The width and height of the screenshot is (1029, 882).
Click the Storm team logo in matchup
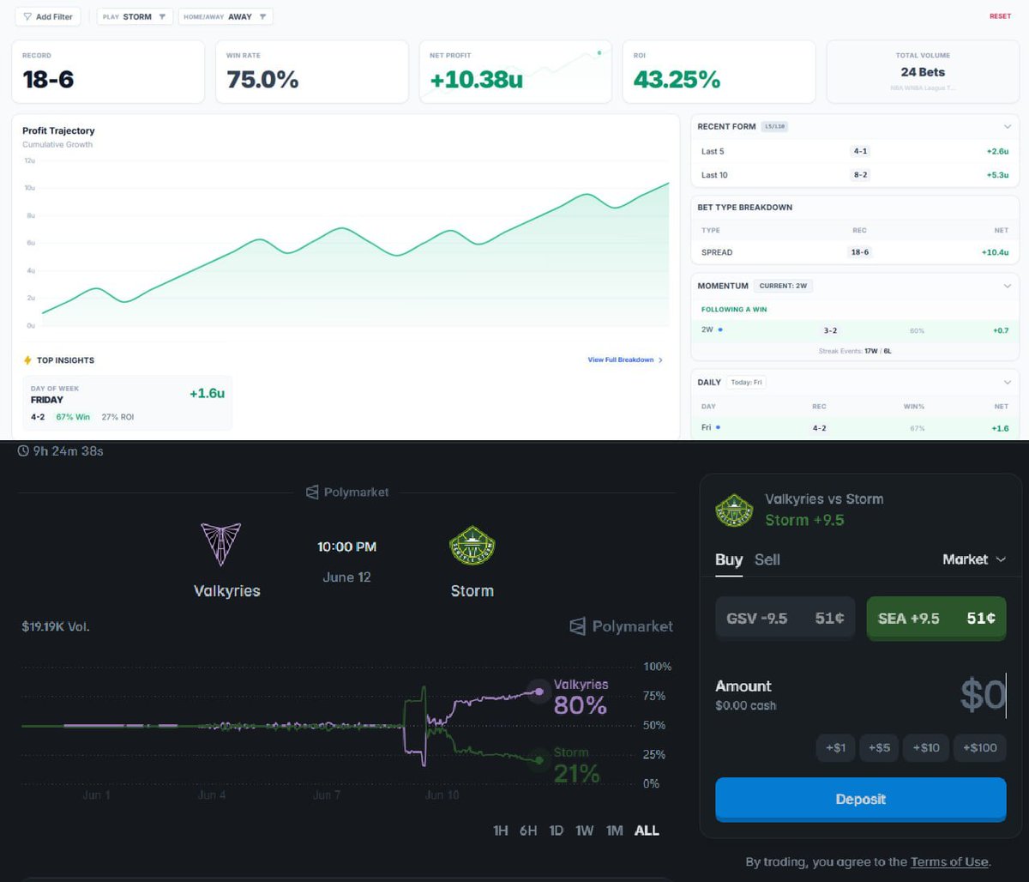click(x=472, y=547)
